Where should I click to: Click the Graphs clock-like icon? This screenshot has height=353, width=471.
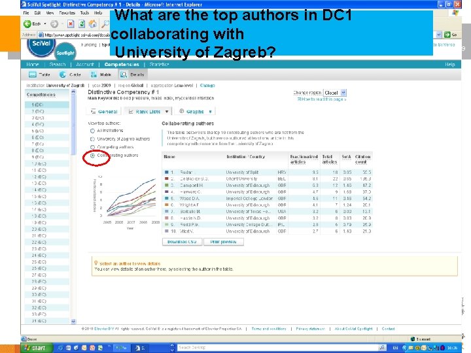pos(181,111)
